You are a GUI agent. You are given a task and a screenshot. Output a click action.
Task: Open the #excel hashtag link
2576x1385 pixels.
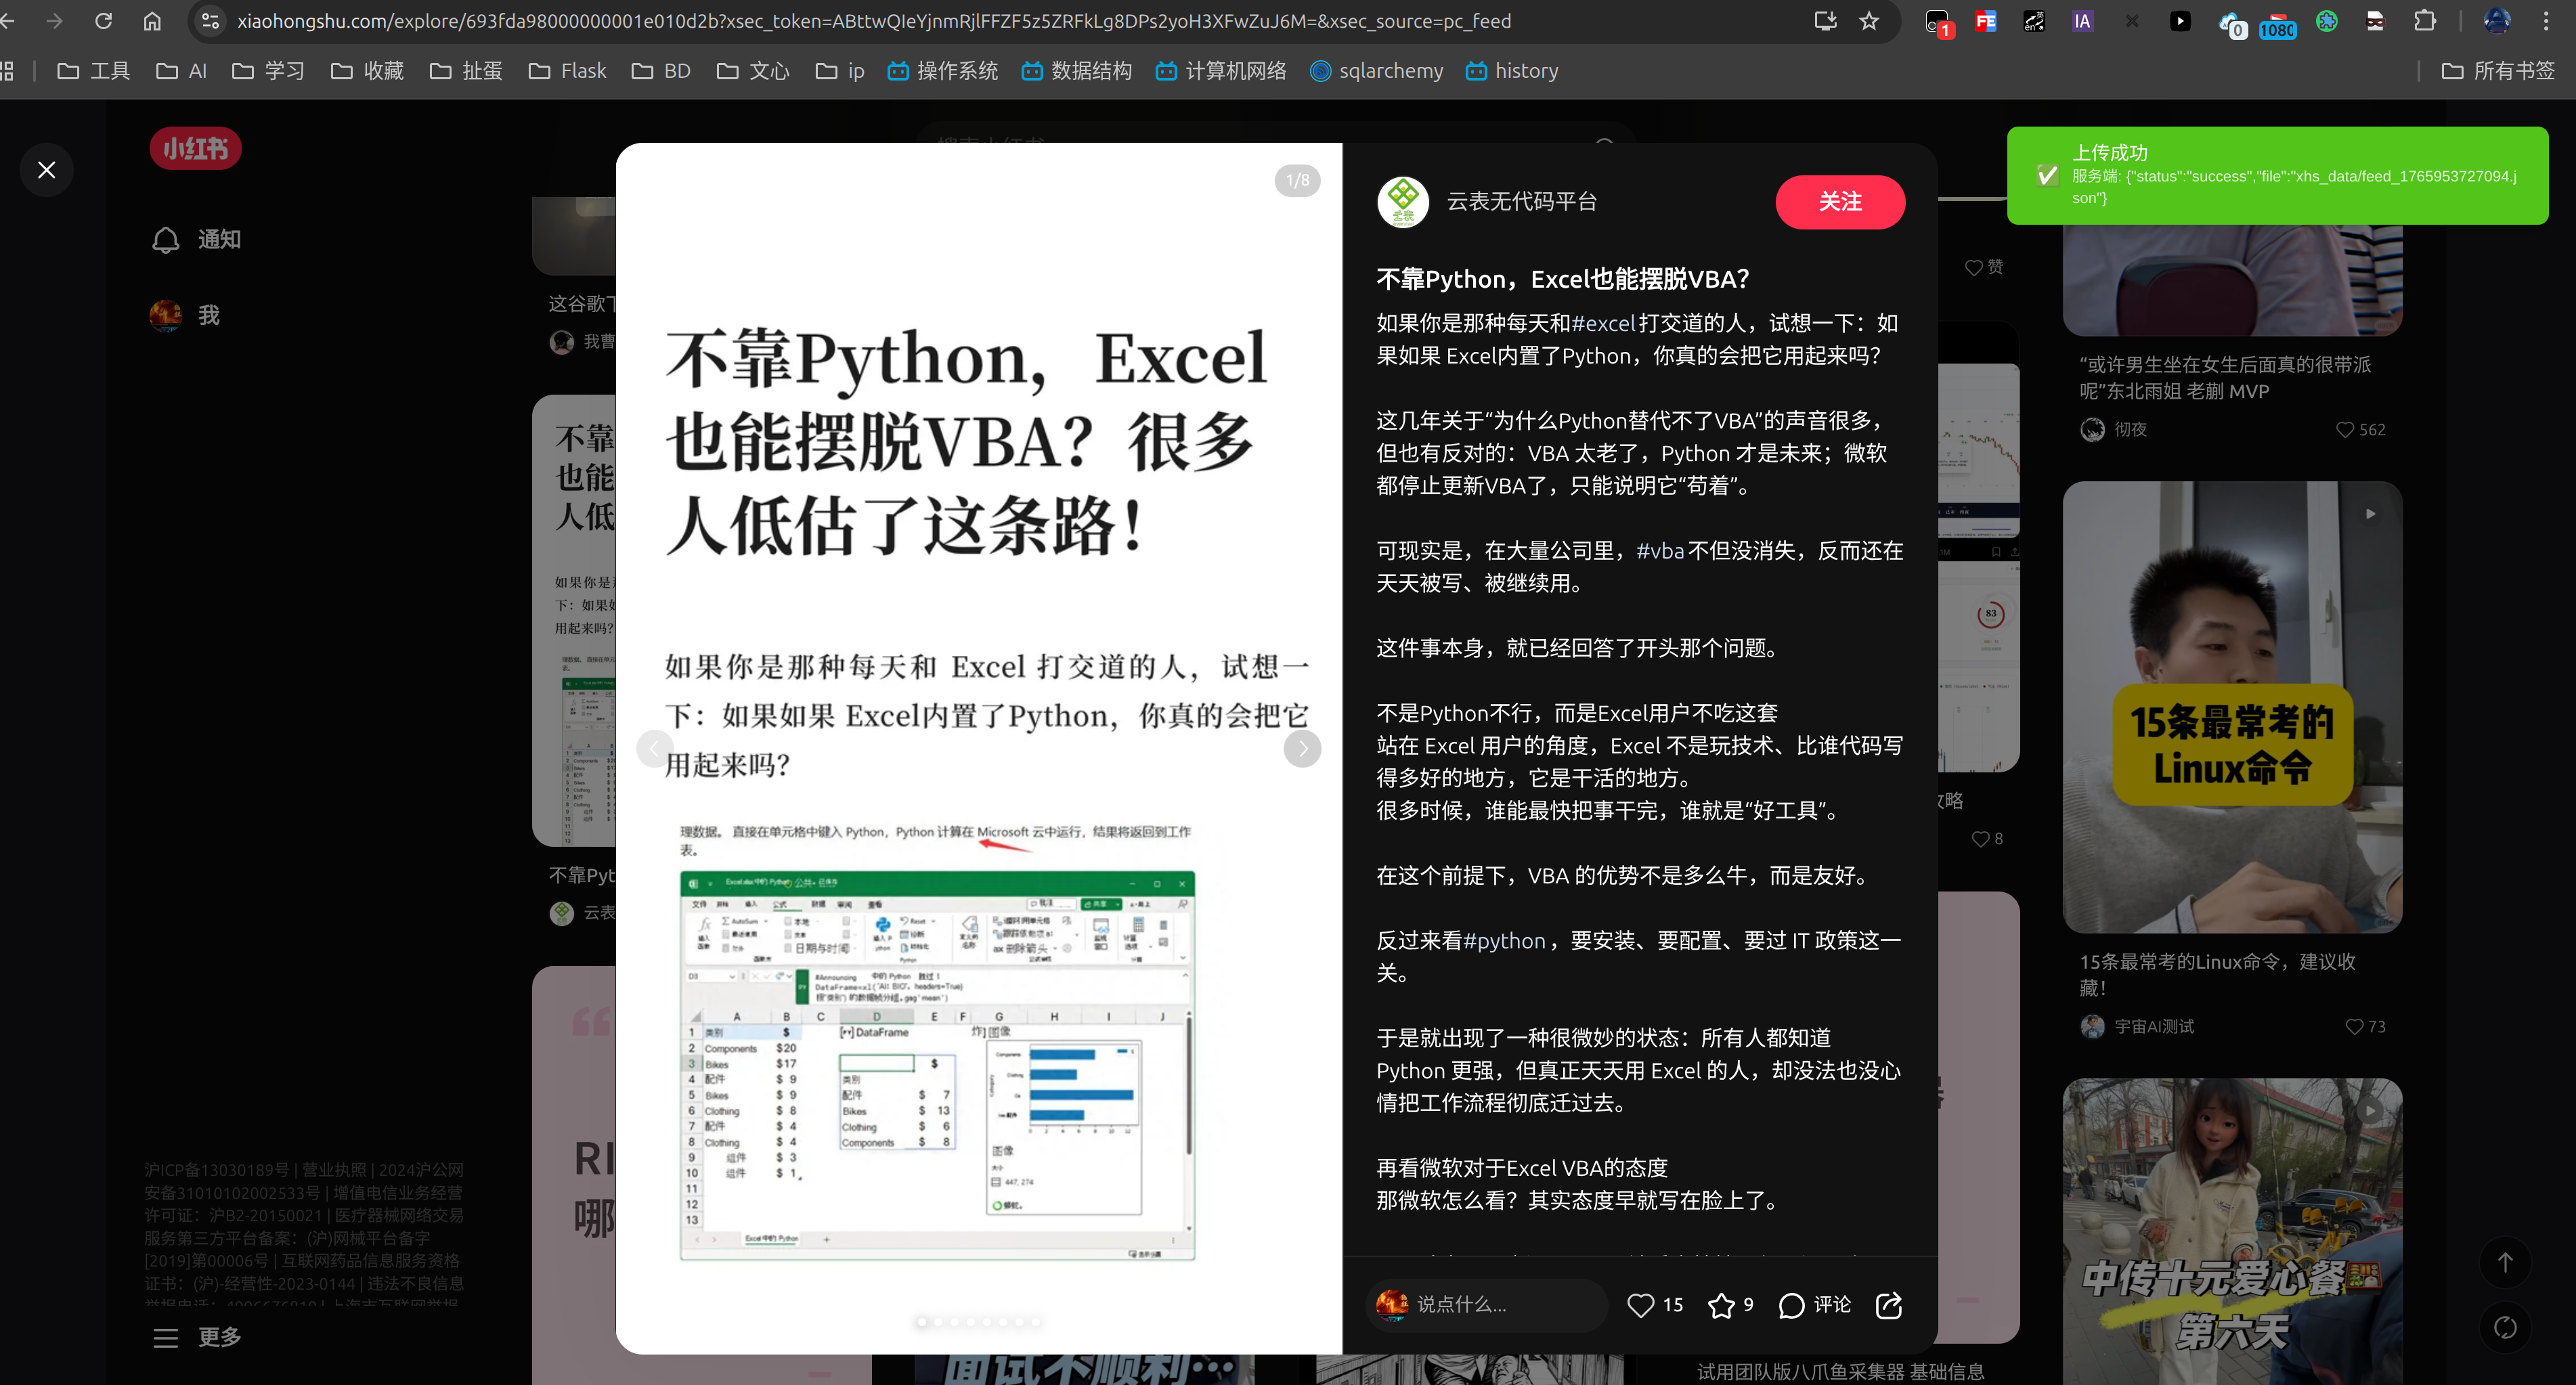click(1604, 323)
